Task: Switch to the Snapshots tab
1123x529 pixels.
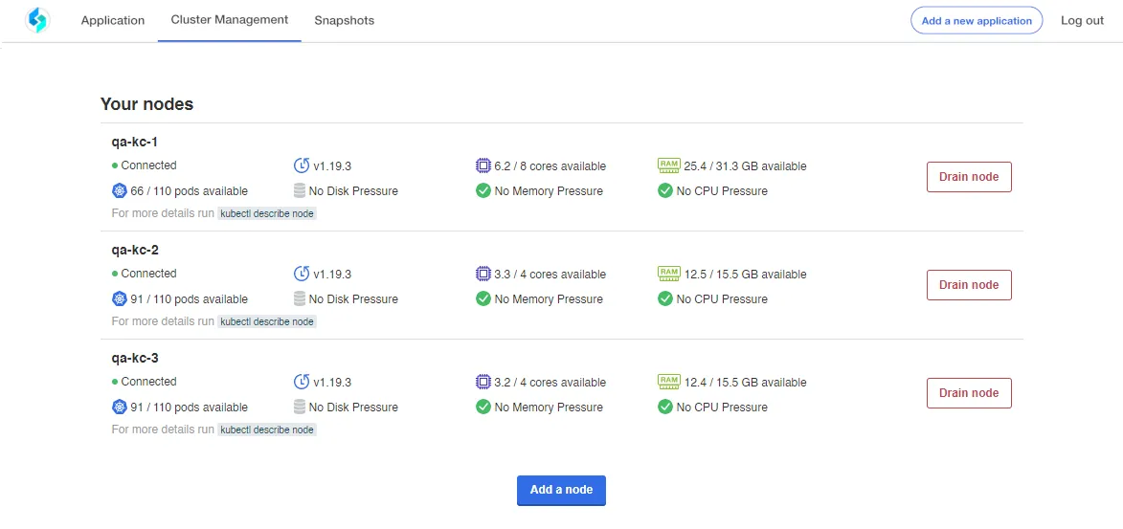Action: coord(344,21)
